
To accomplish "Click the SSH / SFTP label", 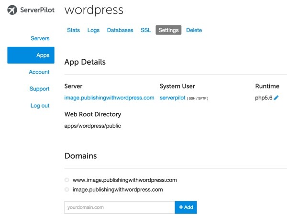I will 197,98.
